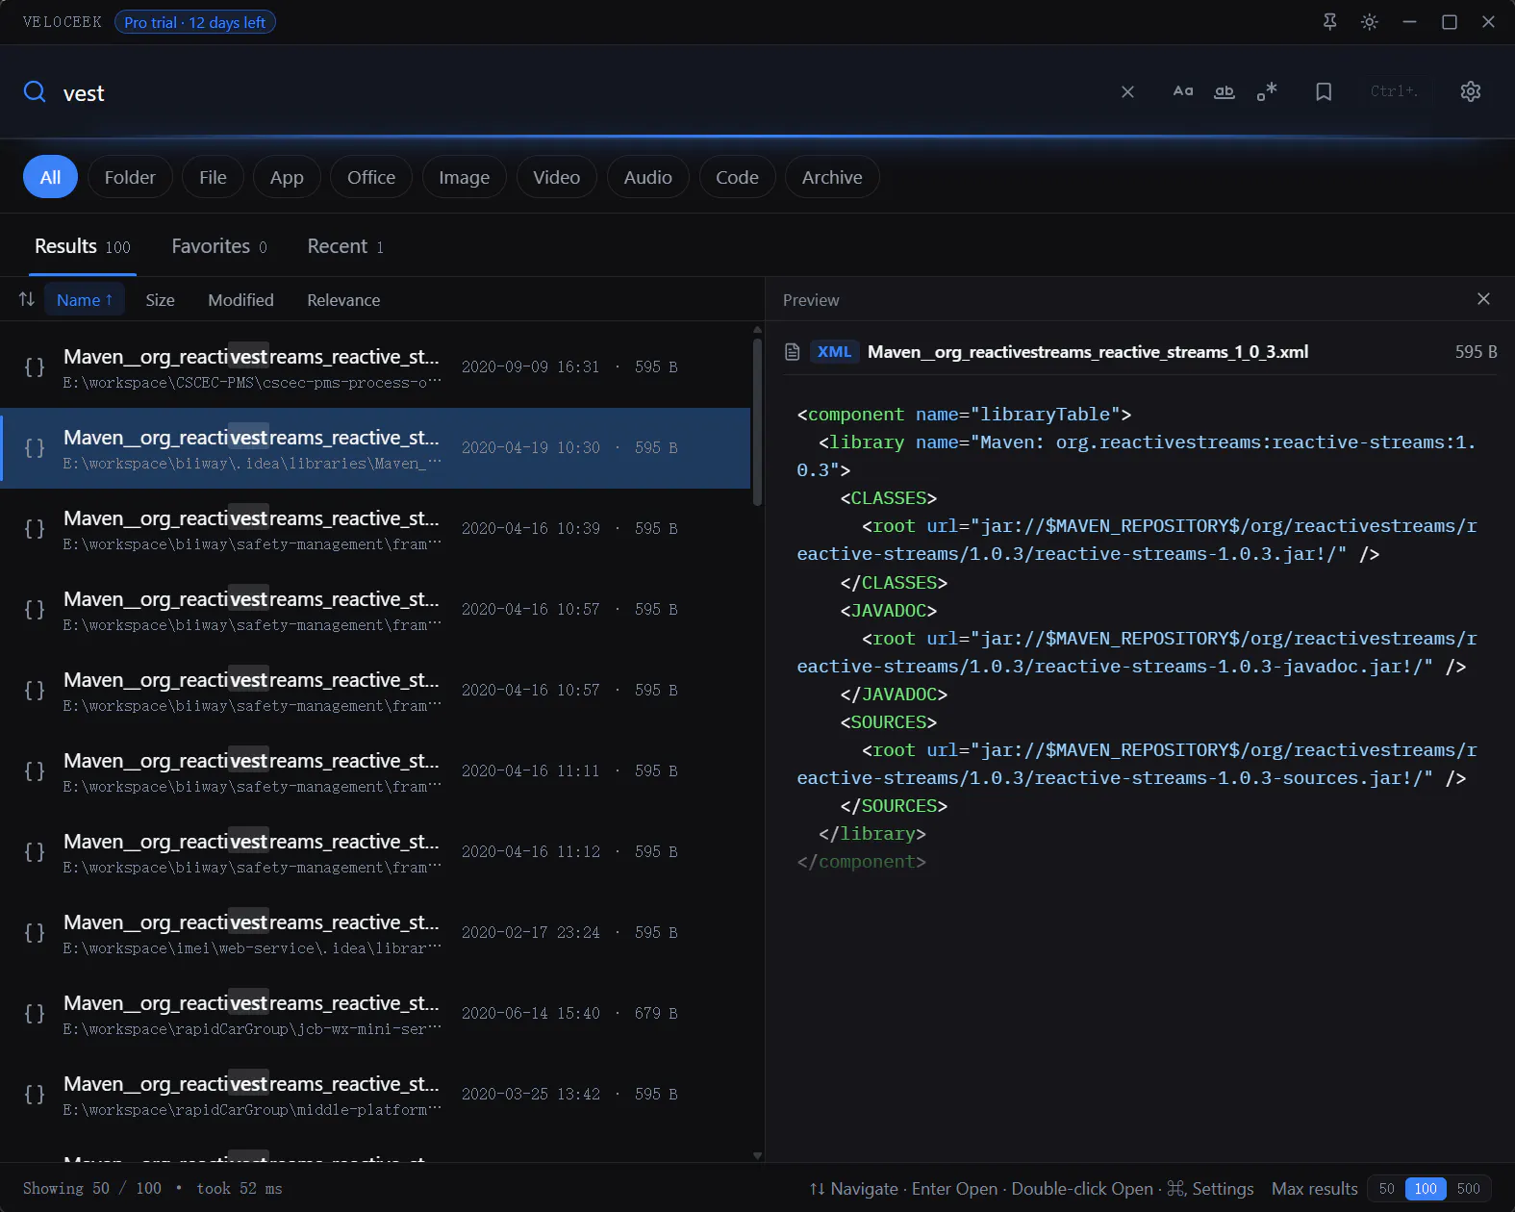The width and height of the screenshot is (1515, 1212).
Task: Select the All filter chip
Action: 50,177
